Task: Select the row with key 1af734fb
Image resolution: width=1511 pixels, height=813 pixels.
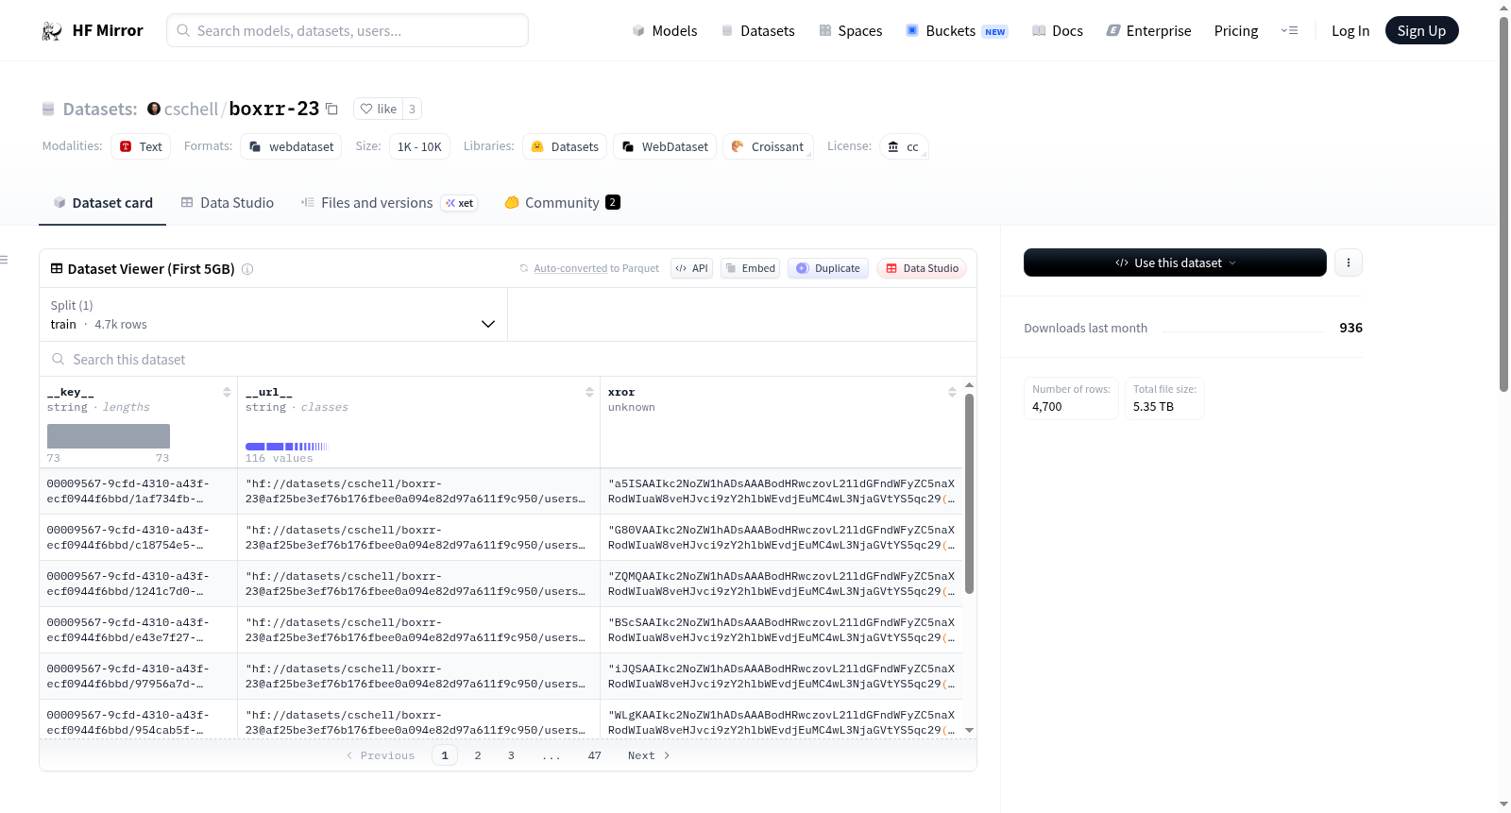Action: click(x=501, y=491)
